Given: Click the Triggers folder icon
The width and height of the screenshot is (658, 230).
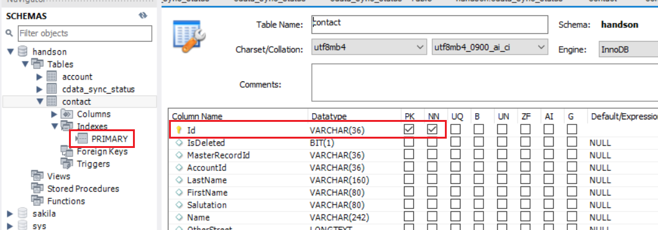Looking at the screenshot, I should coord(67,163).
